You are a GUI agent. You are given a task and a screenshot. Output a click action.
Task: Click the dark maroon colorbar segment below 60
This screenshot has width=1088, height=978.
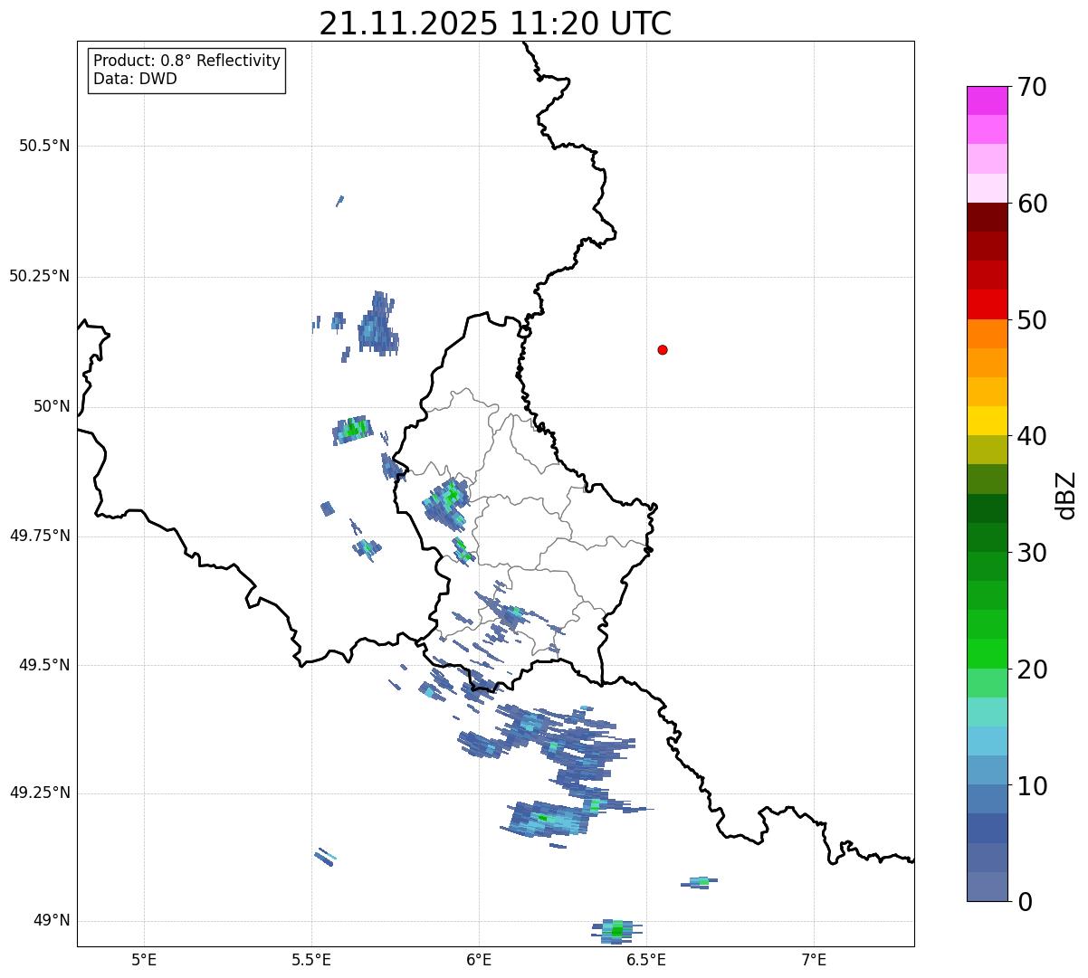(x=988, y=217)
